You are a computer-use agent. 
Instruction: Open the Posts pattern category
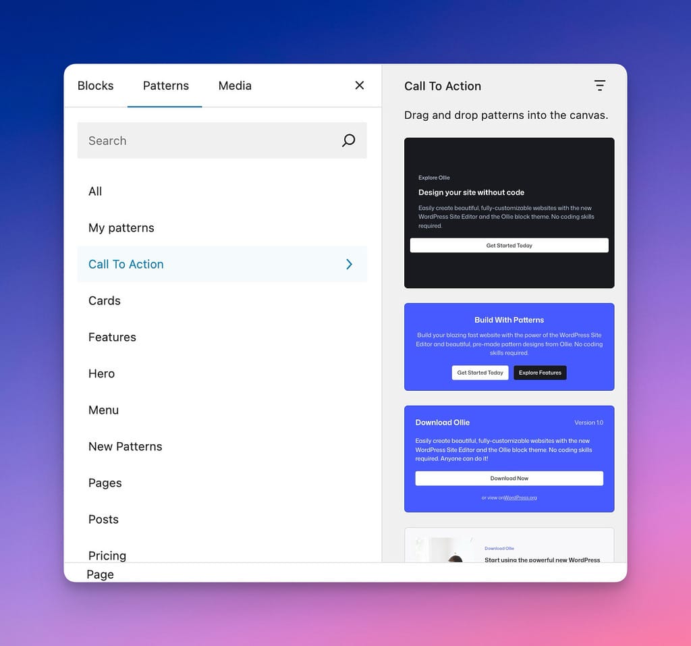103,519
